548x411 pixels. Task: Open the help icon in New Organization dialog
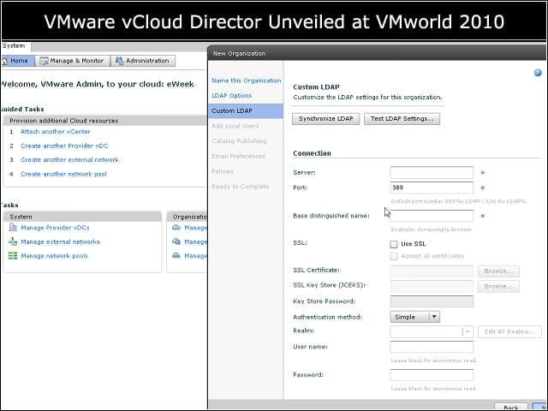pos(538,73)
